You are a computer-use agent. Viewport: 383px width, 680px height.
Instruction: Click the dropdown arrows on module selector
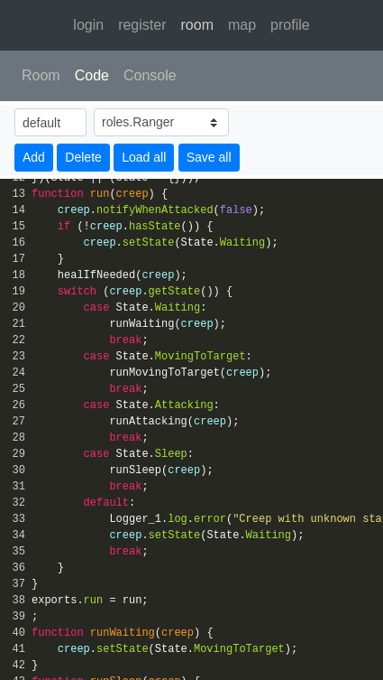(214, 123)
